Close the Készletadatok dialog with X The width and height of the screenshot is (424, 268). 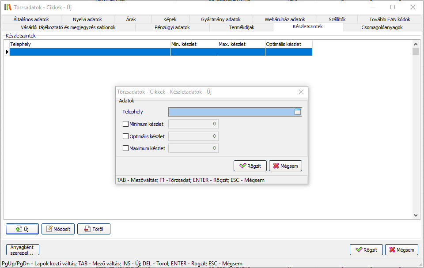[x=301, y=92]
